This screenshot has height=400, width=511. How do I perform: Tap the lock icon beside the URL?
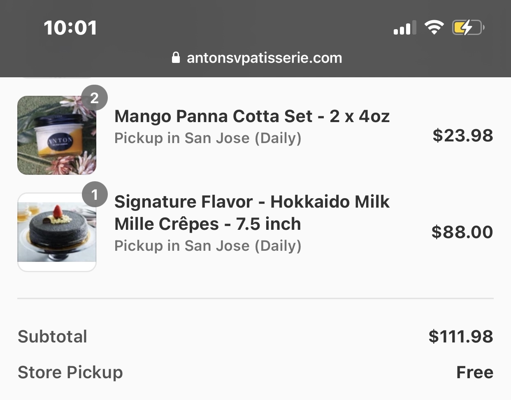pyautogui.click(x=176, y=58)
